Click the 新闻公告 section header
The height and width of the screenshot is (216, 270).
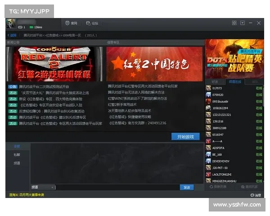pyautogui.click(x=13, y=42)
